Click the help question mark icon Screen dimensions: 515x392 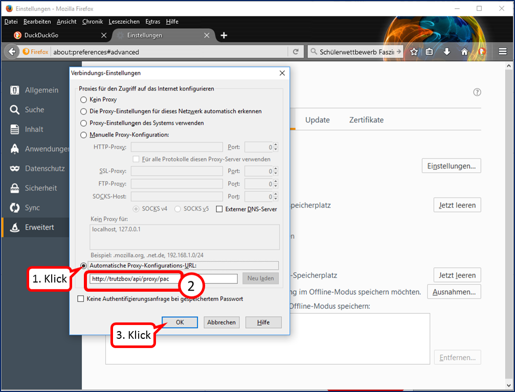click(x=477, y=93)
